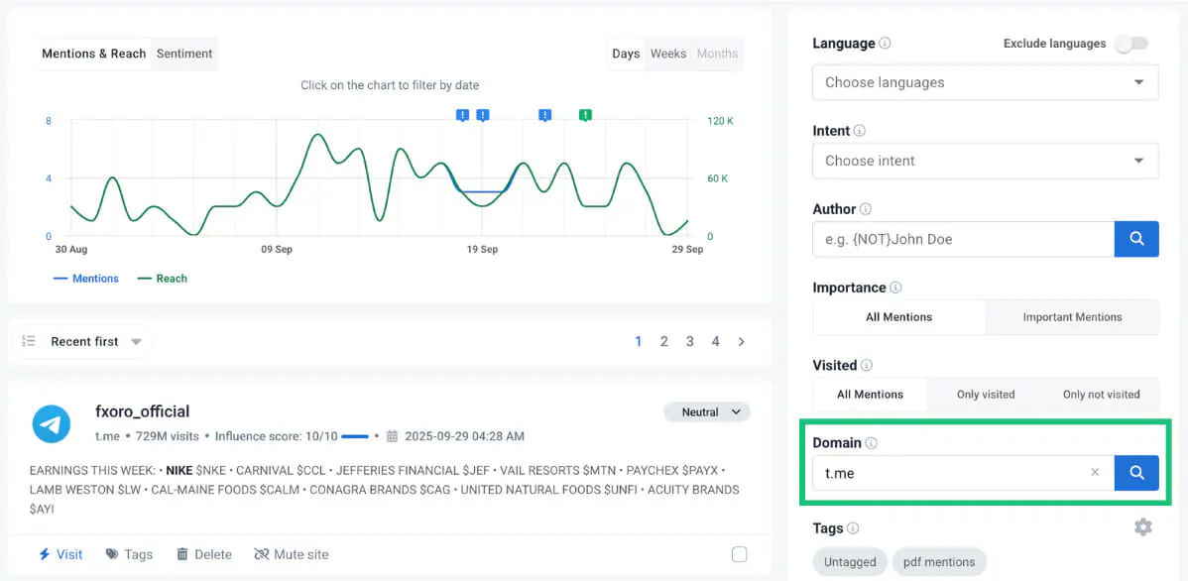Open the Tags icon below the mention
The height and width of the screenshot is (581, 1188).
[112, 554]
